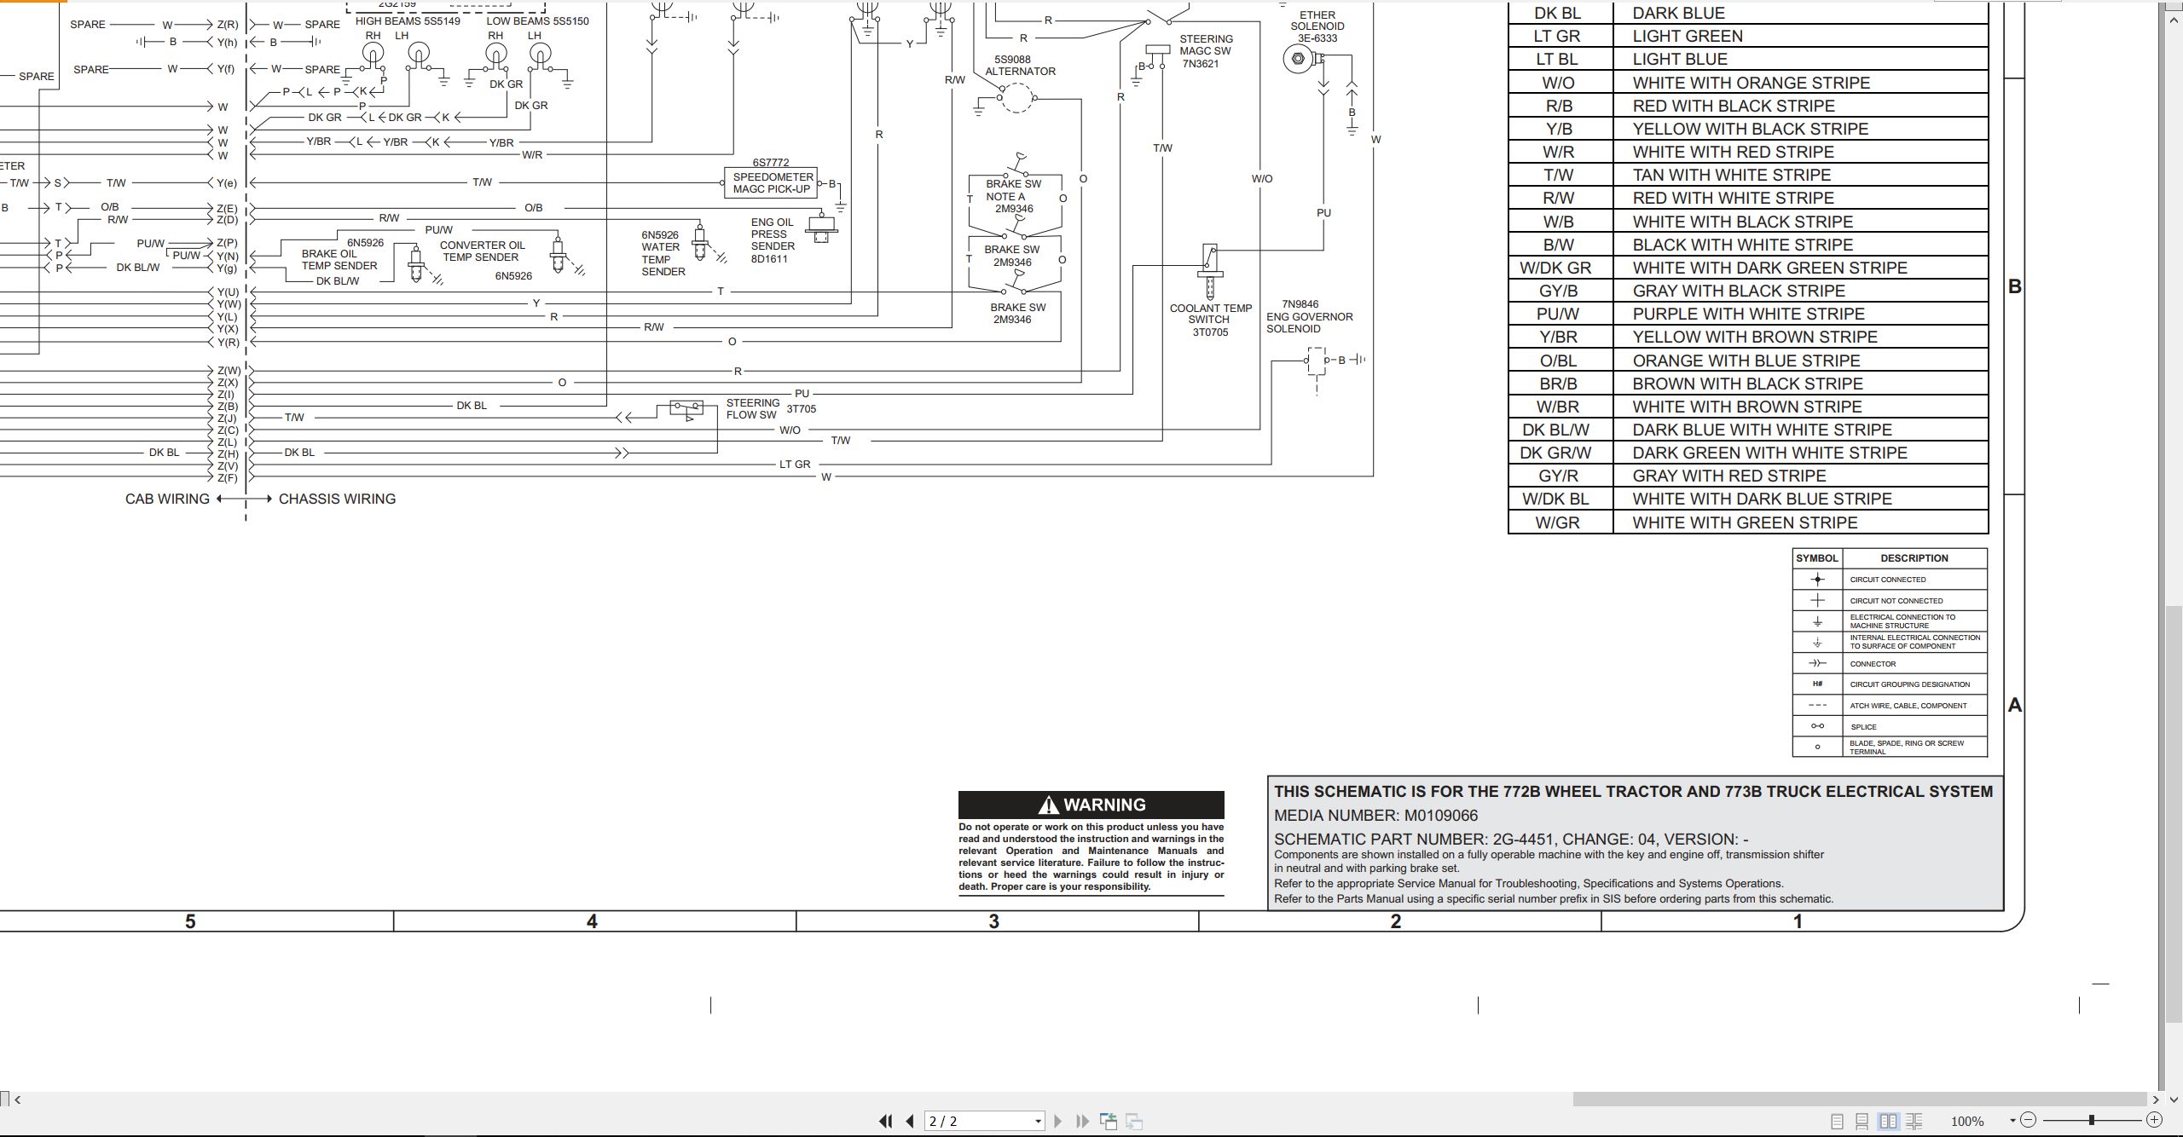Click grid zone number 3
This screenshot has width=2183, height=1137.
point(993,921)
